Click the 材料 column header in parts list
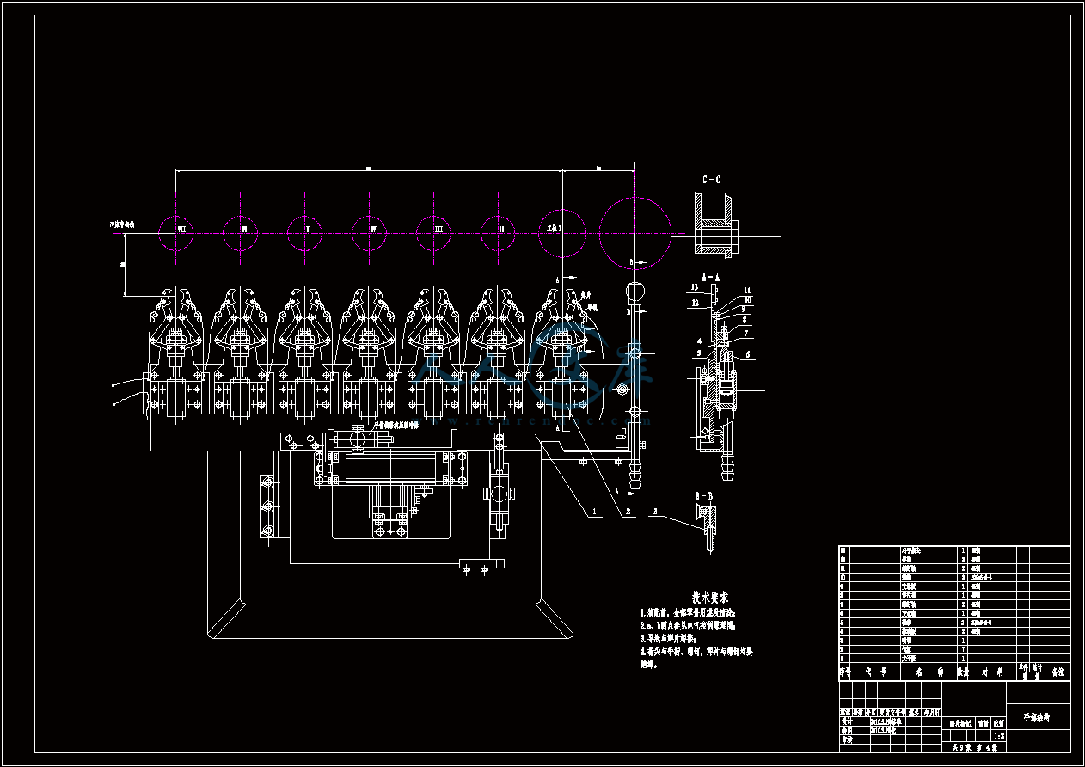The image size is (1085, 767). pyautogui.click(x=993, y=672)
